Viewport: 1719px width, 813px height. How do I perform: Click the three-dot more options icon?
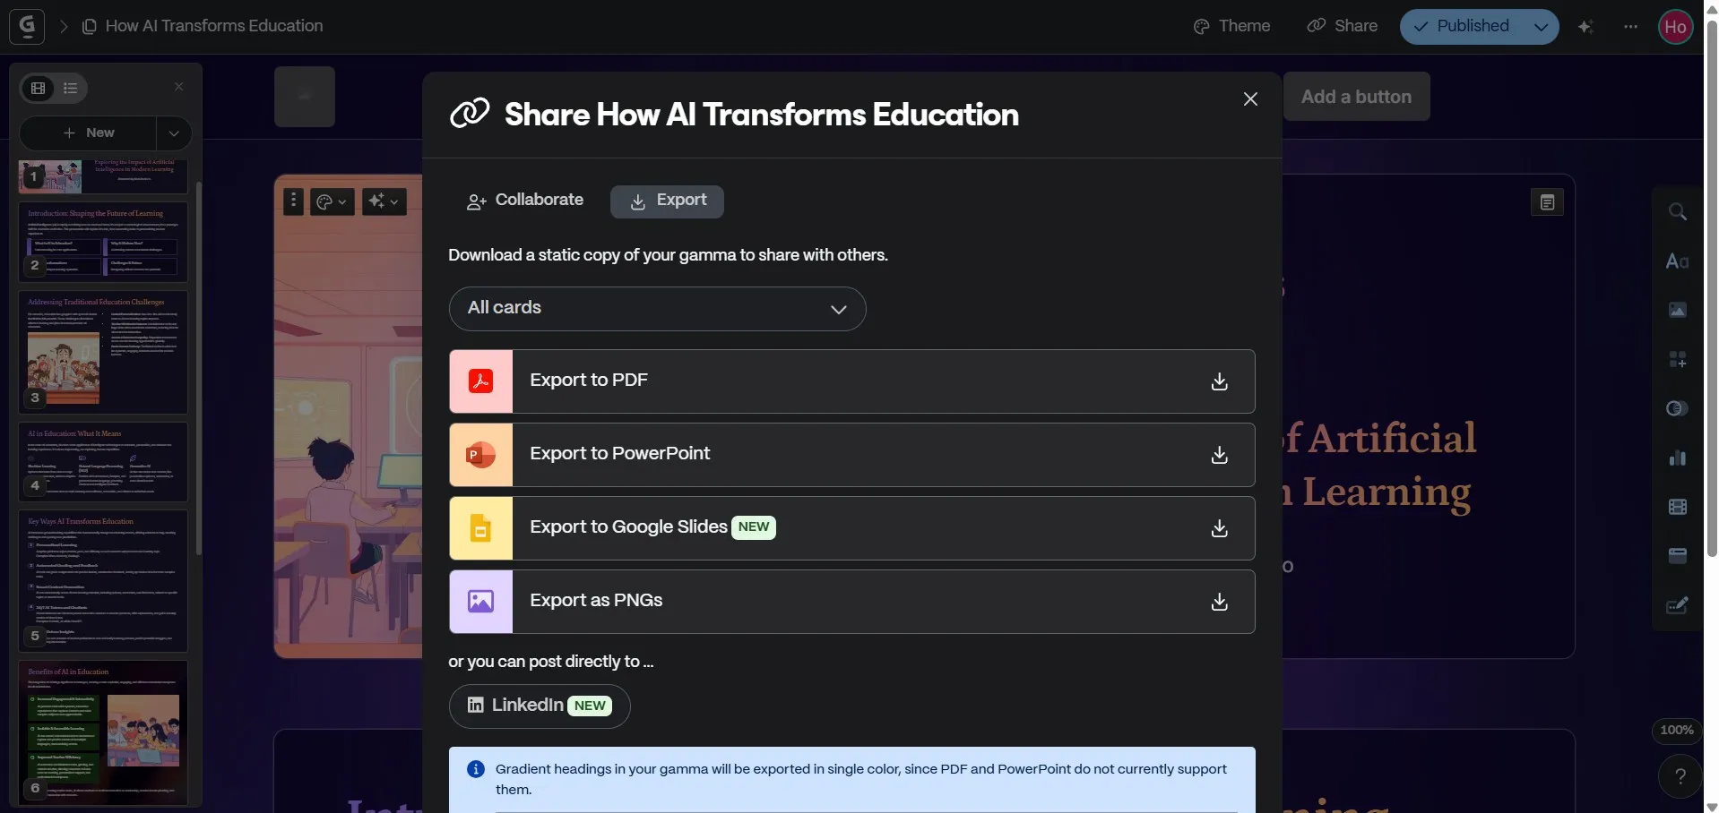tap(1630, 27)
